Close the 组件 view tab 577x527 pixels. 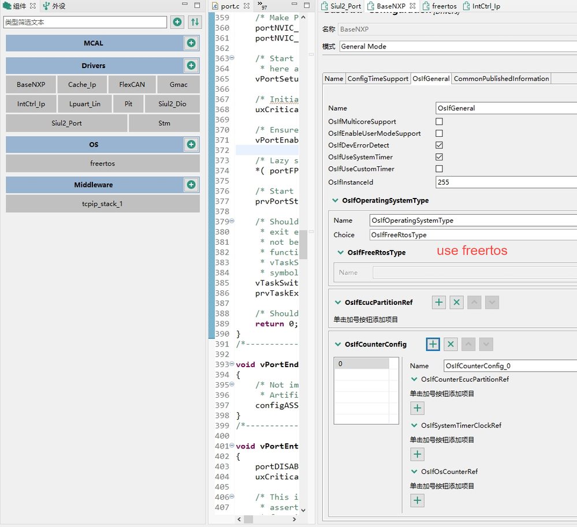(33, 6)
